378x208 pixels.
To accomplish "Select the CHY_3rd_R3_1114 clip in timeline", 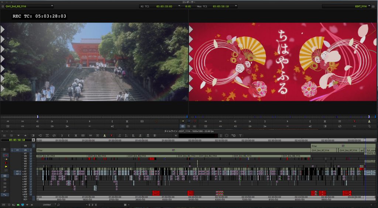I will [x=152, y=156].
